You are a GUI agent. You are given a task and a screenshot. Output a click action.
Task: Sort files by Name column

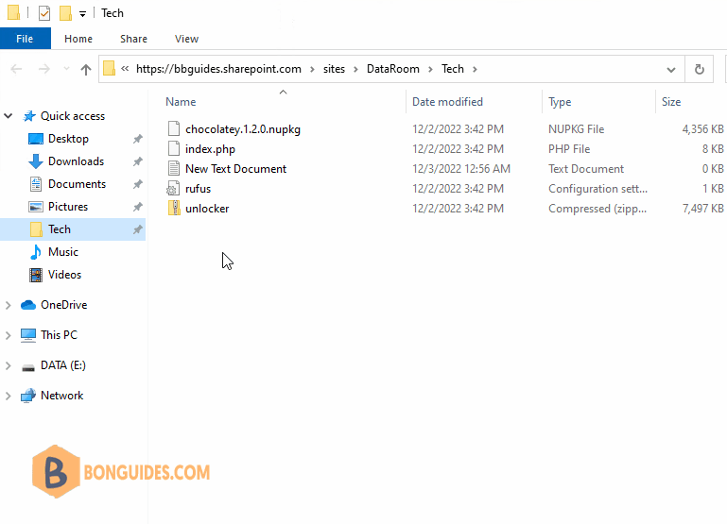pos(181,102)
